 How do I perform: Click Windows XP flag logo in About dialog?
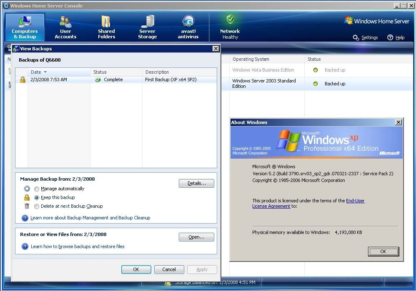[288, 140]
